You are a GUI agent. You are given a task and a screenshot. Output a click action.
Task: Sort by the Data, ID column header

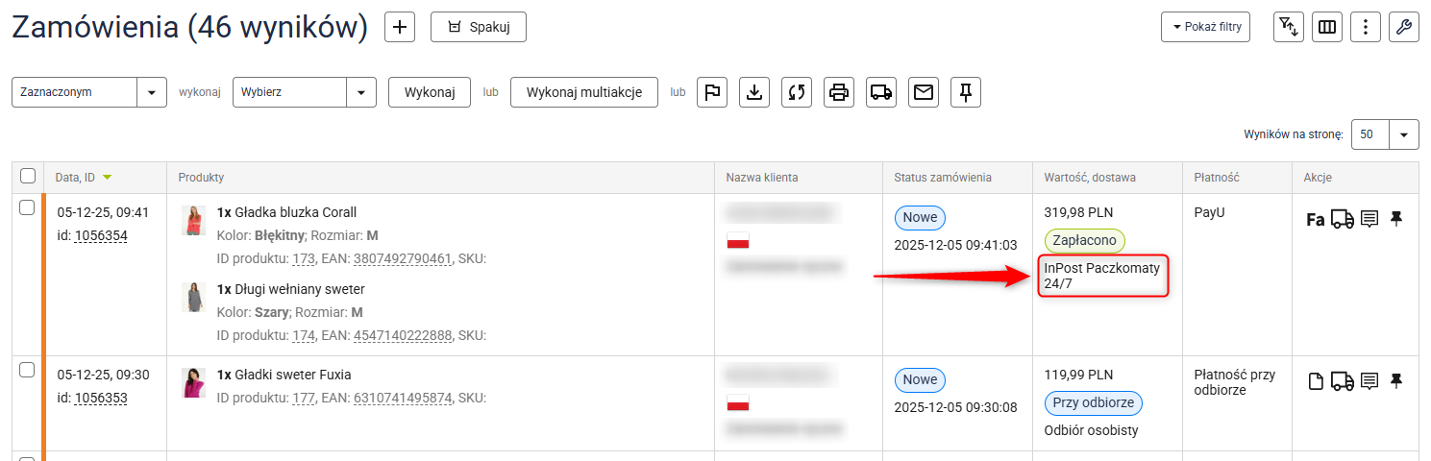coord(76,177)
